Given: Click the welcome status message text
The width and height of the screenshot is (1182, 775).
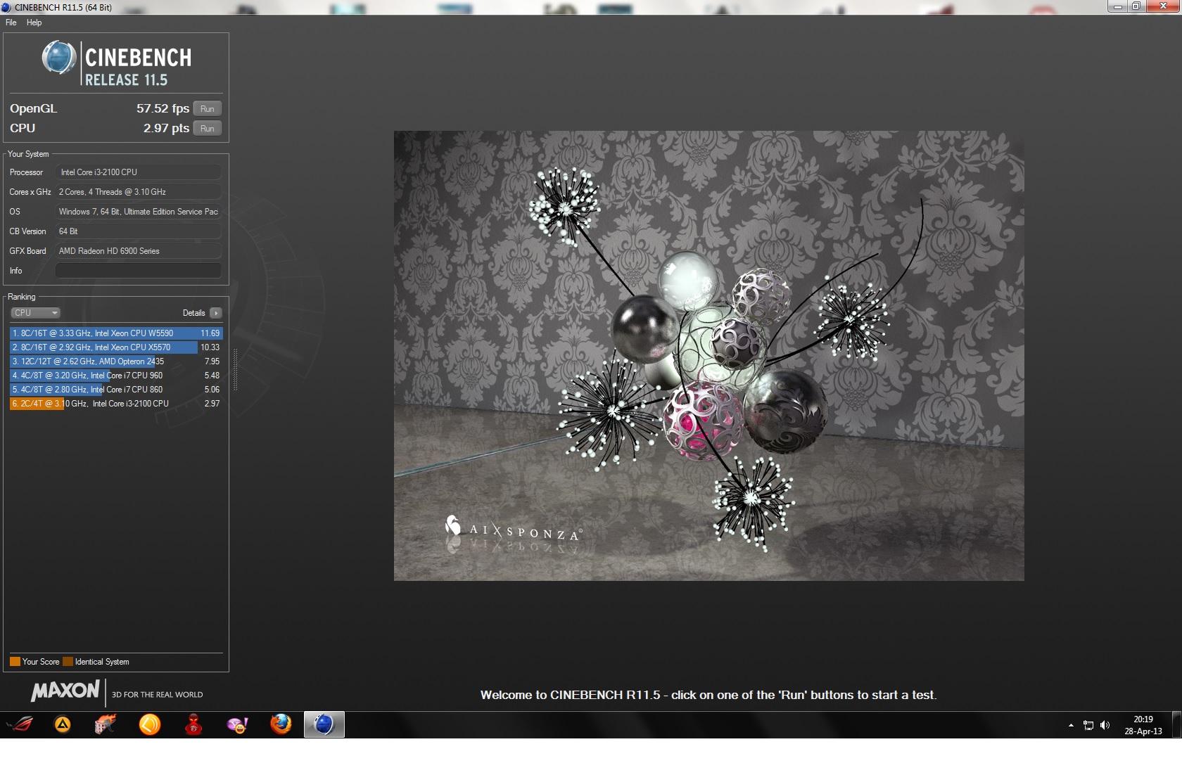Looking at the screenshot, I should pyautogui.click(x=708, y=695).
